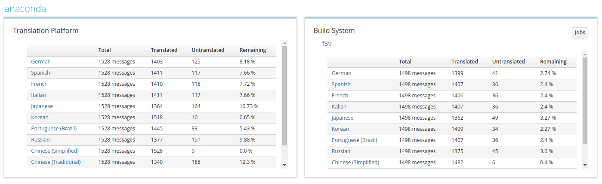Click the scroll-up arrow in Build System table

click(x=585, y=54)
